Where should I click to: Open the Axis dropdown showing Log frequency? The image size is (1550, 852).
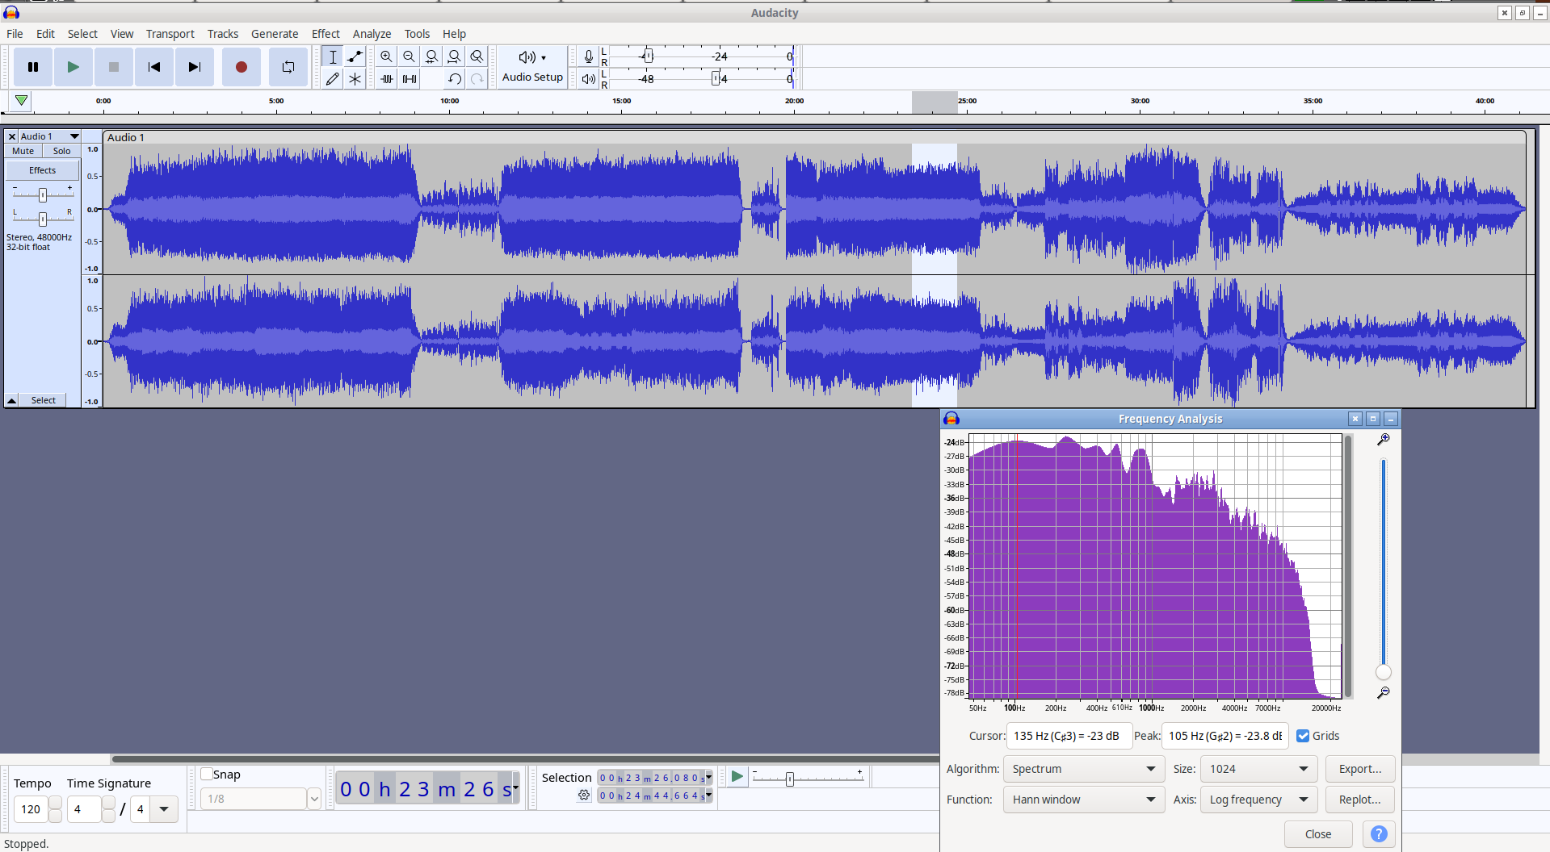pos(1258,800)
